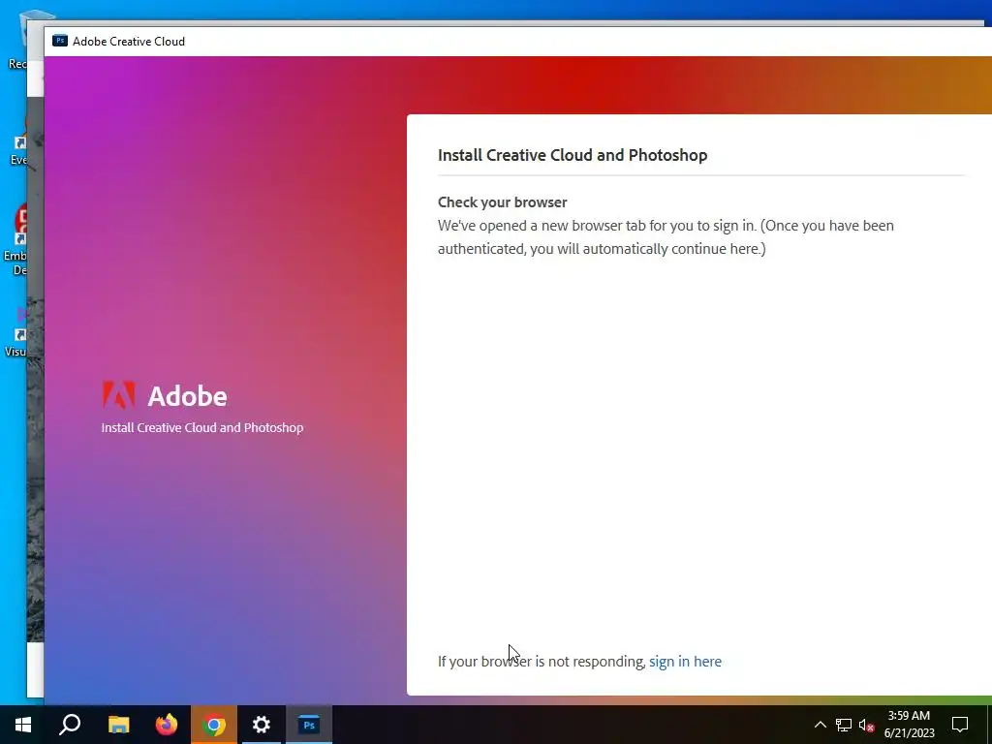Show hidden system tray icons

click(820, 725)
